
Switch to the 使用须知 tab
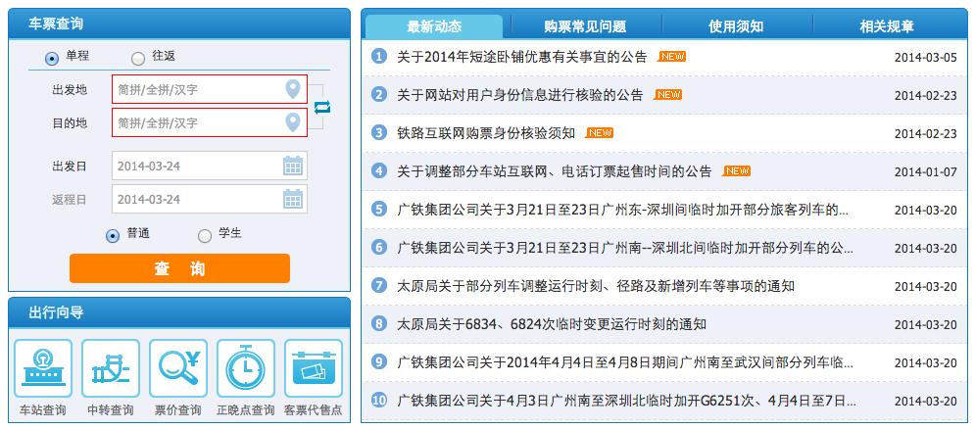736,26
